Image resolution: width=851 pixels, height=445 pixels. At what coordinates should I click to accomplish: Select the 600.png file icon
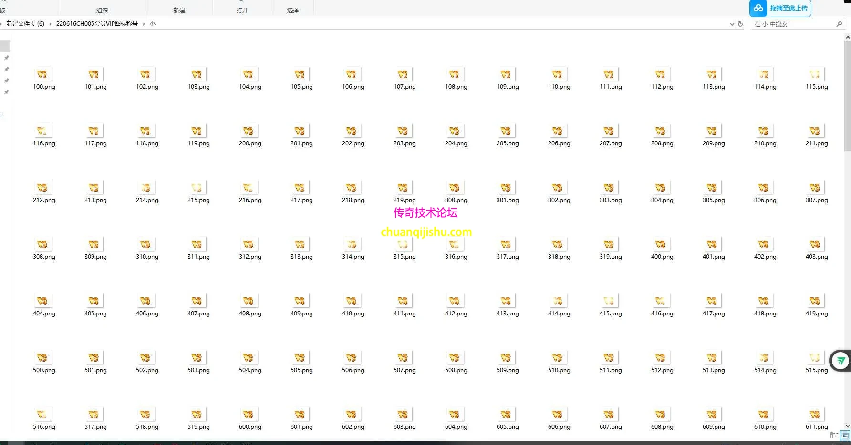coord(250,415)
